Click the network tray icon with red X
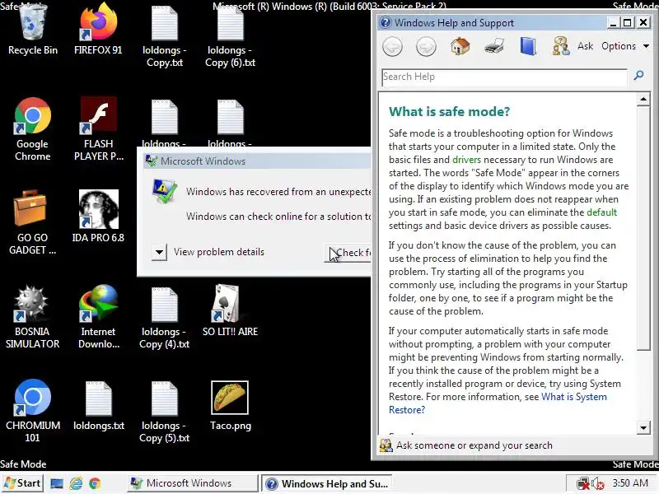Image resolution: width=659 pixels, height=494 pixels. pyautogui.click(x=582, y=483)
